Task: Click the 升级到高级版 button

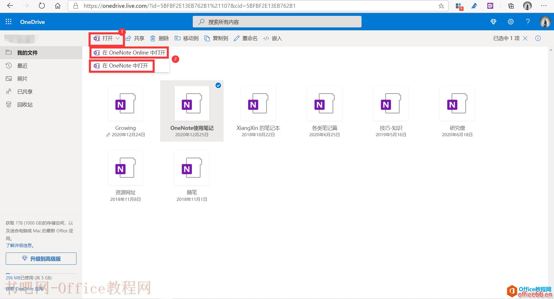Action: [41, 259]
